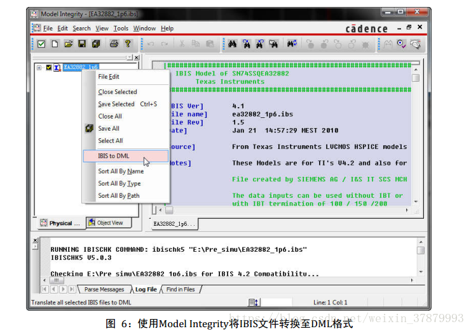Create a new file with the blank page icon
The width and height of the screenshot is (471, 331).
point(55,44)
